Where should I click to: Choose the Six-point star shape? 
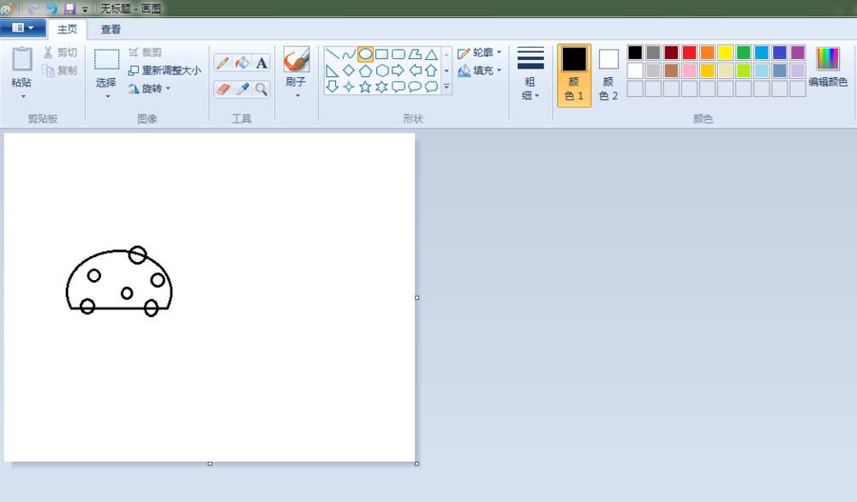(x=381, y=87)
